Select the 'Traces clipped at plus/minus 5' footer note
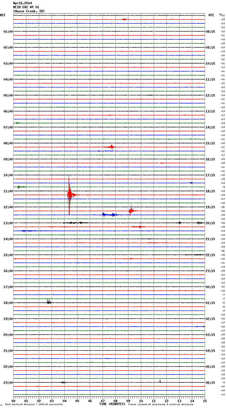This screenshot has width=226, height=408. click(161, 404)
